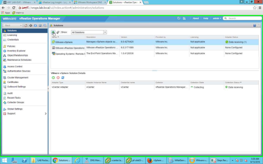
Task: Open Maintenance Schedules in left navigation
Action: [x=19, y=60]
